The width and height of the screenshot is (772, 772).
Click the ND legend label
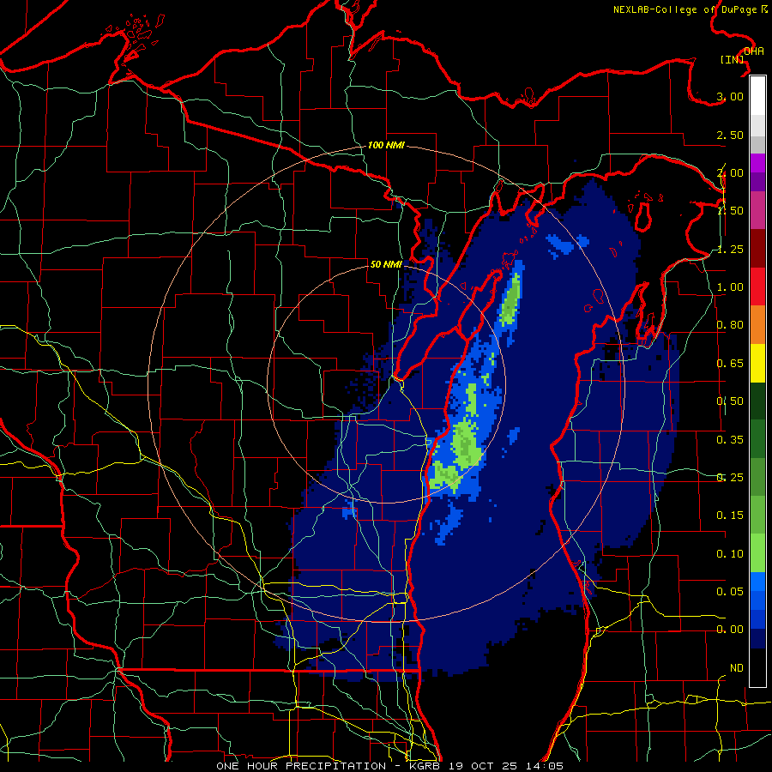[x=737, y=668]
